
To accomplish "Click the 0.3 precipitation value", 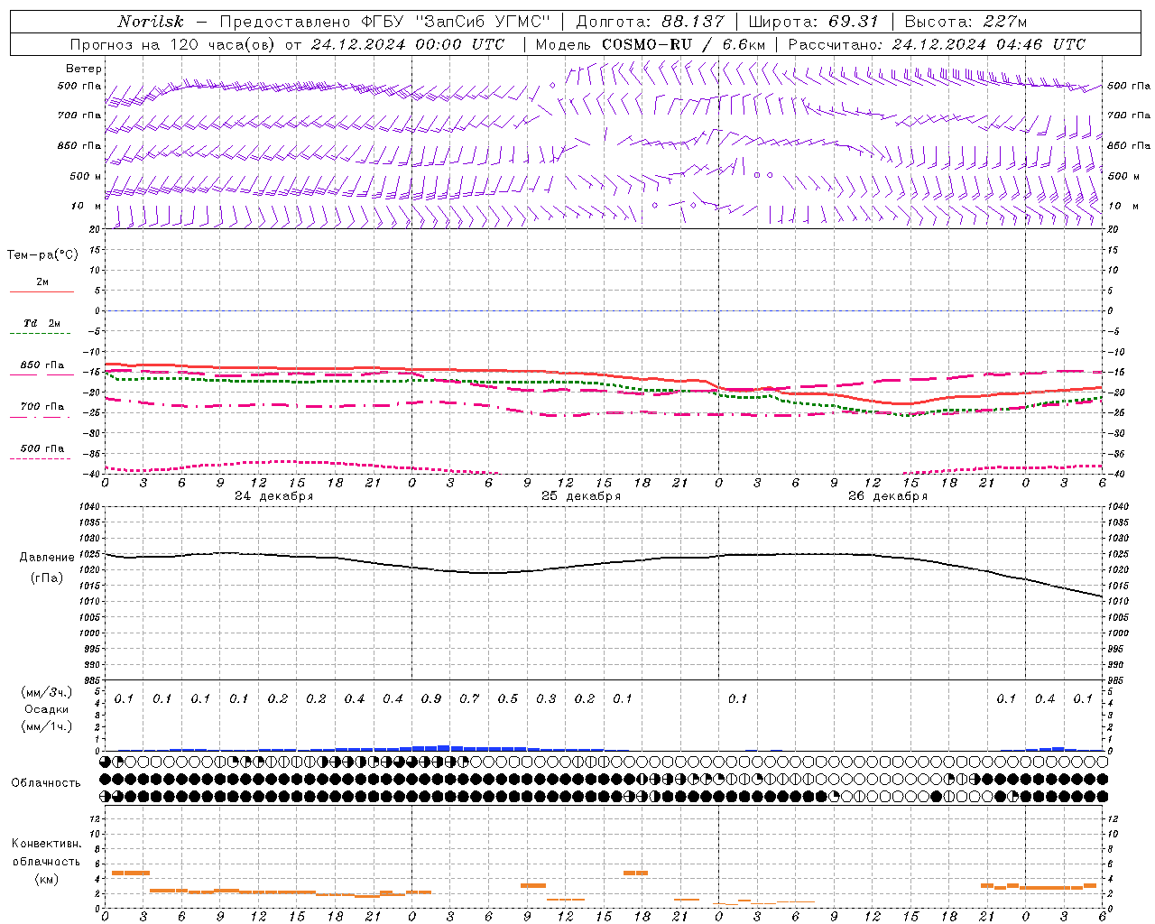I will (546, 698).
